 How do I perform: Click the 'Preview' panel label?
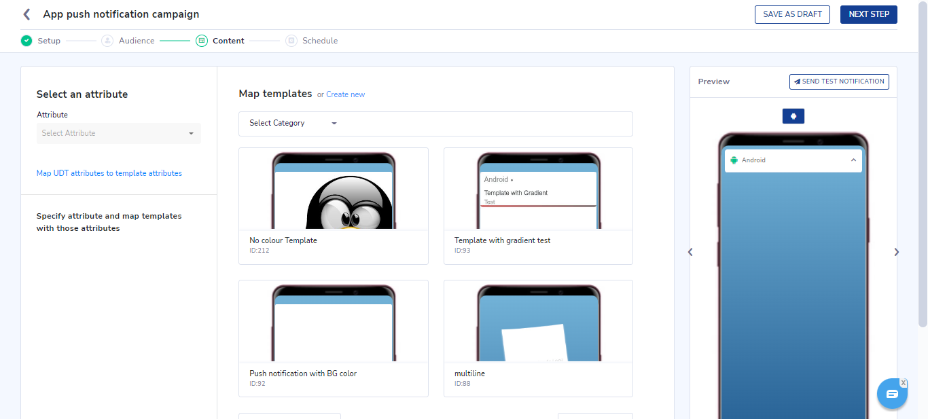tap(714, 81)
